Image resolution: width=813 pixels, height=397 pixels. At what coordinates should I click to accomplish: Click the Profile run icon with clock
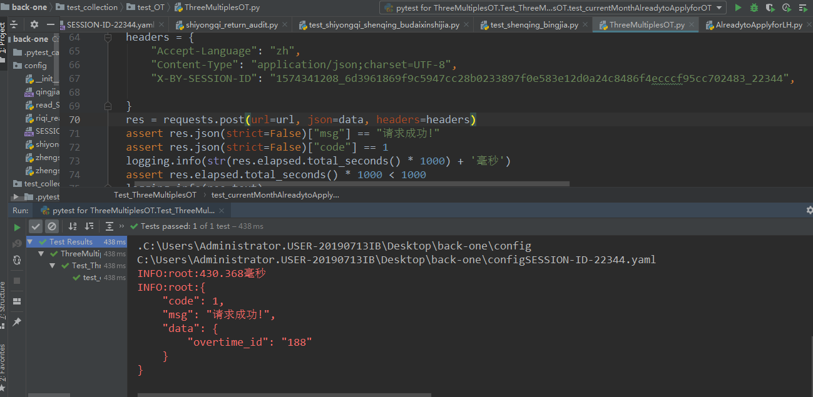coord(786,8)
